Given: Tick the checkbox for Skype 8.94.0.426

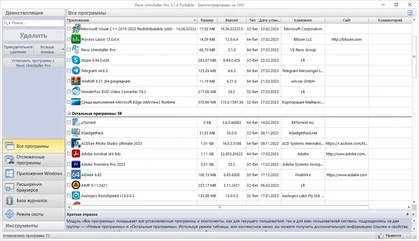Looking at the screenshot, I should [x=69, y=60].
